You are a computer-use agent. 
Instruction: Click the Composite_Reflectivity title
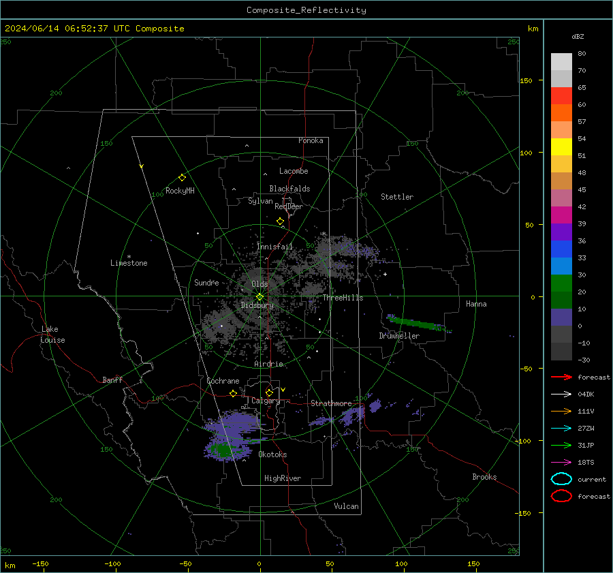tap(306, 10)
